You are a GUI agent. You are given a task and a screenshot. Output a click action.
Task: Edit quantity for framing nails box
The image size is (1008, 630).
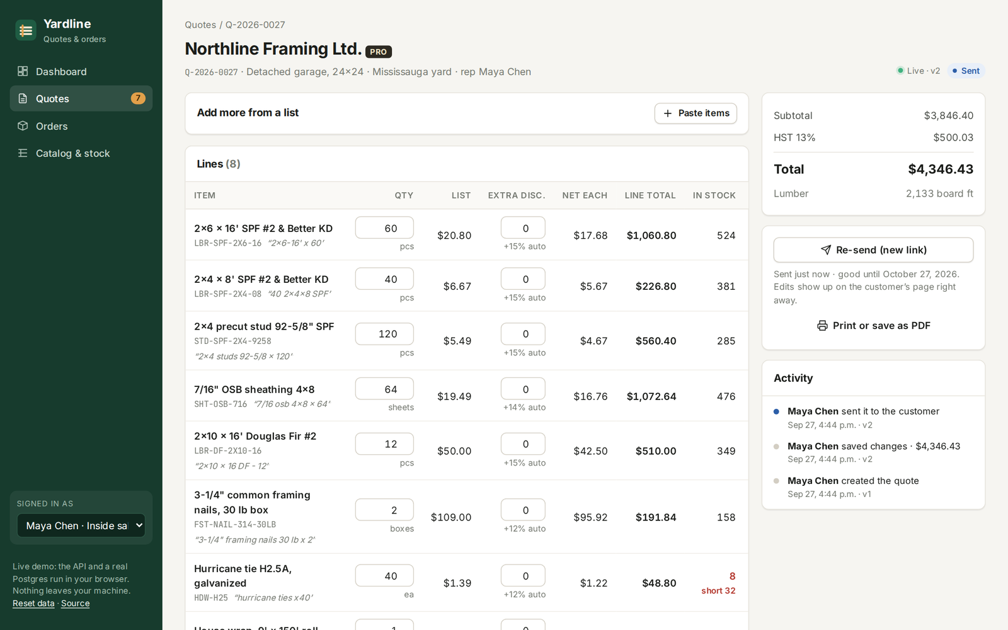[x=384, y=510]
